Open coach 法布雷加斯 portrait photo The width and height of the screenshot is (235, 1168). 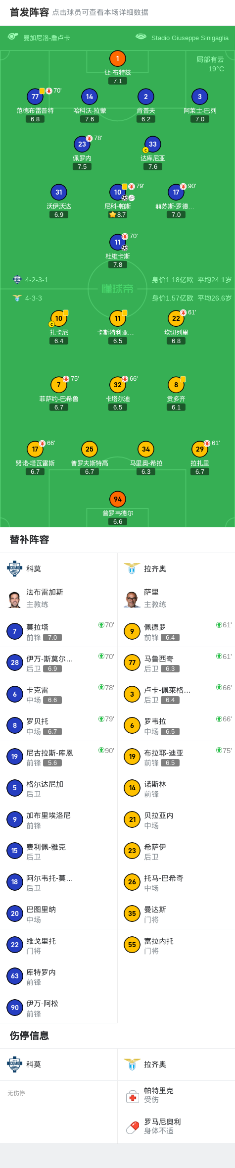(15, 600)
